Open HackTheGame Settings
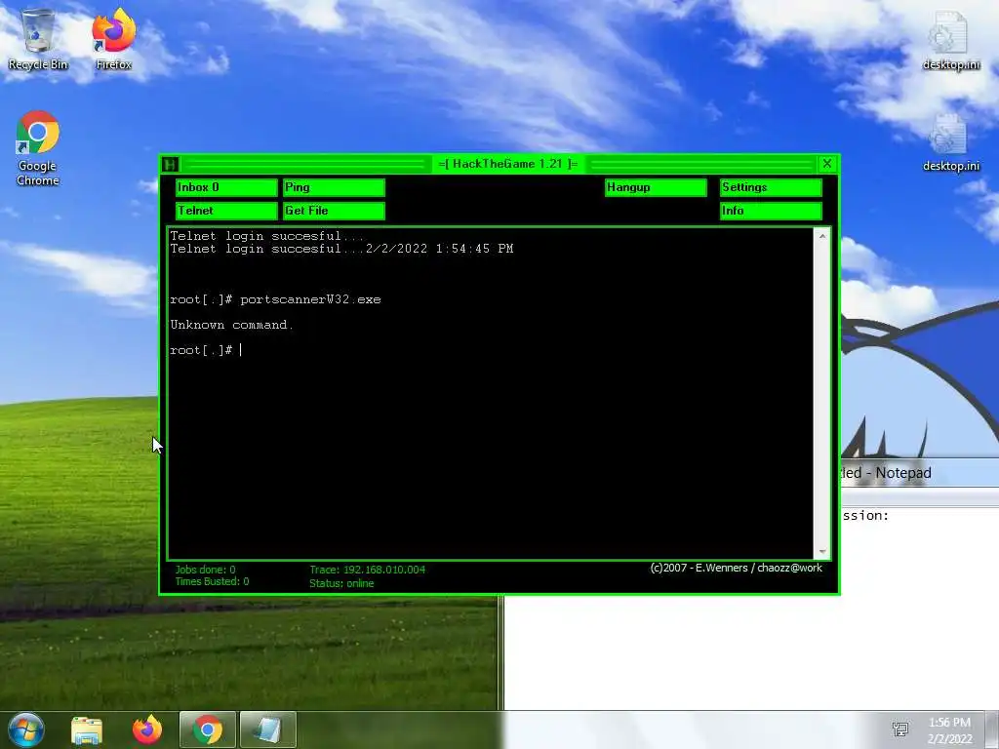999x749 pixels. (x=771, y=187)
